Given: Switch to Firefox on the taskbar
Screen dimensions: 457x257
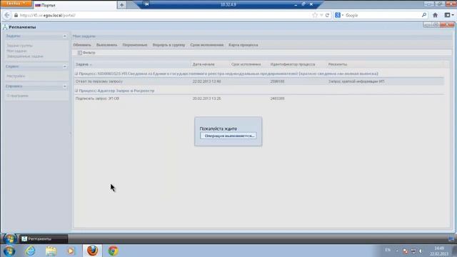Looking at the screenshot, I should click(x=92, y=251).
